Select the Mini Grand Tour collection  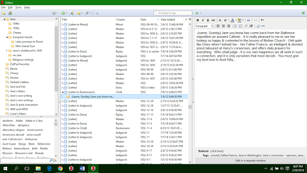[25, 46]
